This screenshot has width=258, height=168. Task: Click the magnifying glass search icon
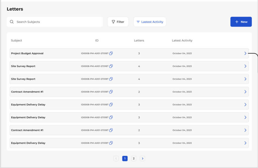12,22
